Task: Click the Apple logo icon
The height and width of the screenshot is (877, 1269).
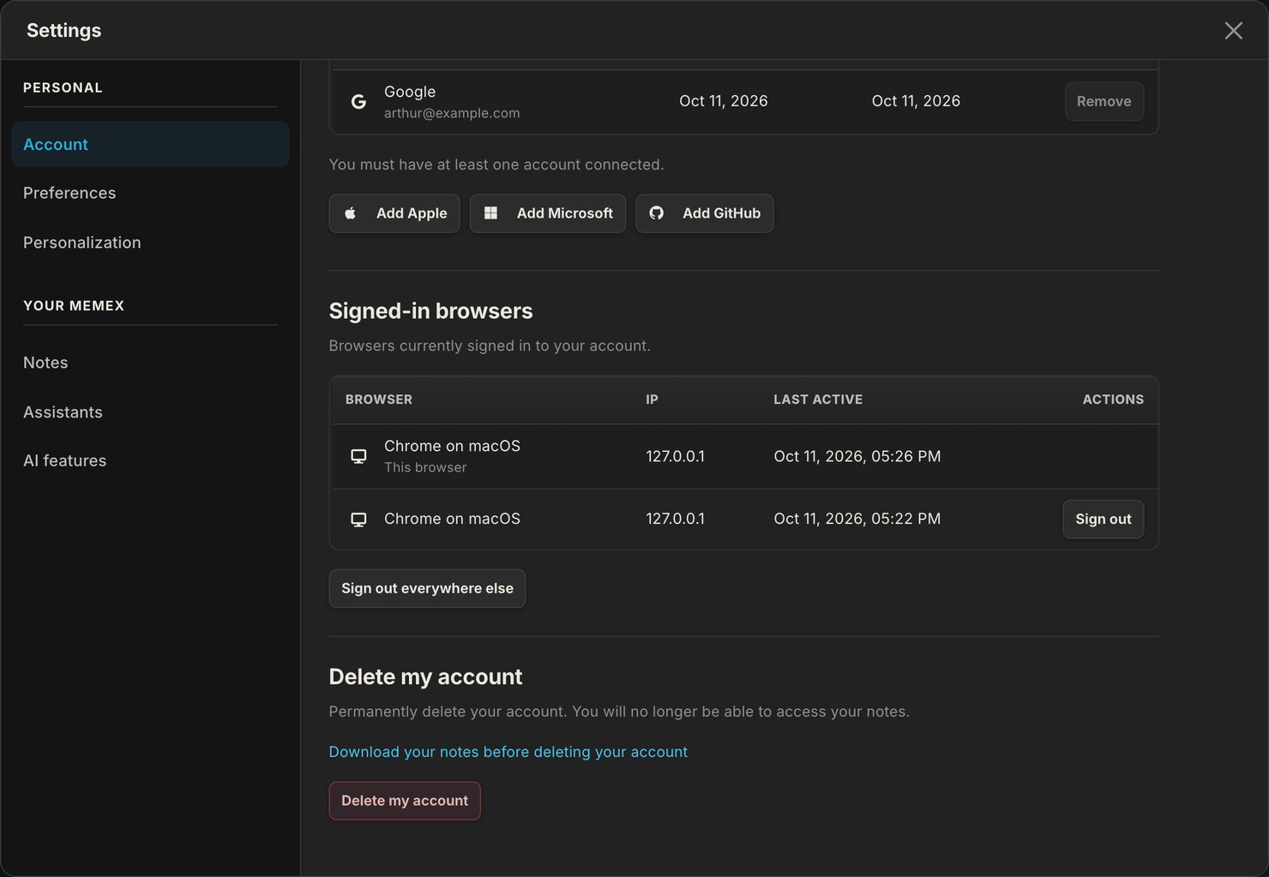Action: pyautogui.click(x=351, y=213)
